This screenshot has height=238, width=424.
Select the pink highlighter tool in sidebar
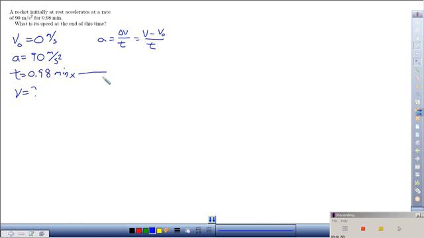point(417,78)
